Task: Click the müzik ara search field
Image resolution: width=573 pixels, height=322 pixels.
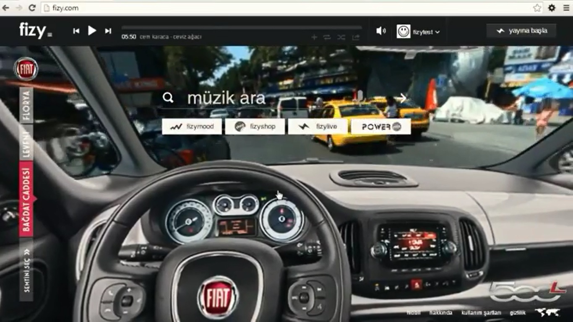Action: point(268,99)
